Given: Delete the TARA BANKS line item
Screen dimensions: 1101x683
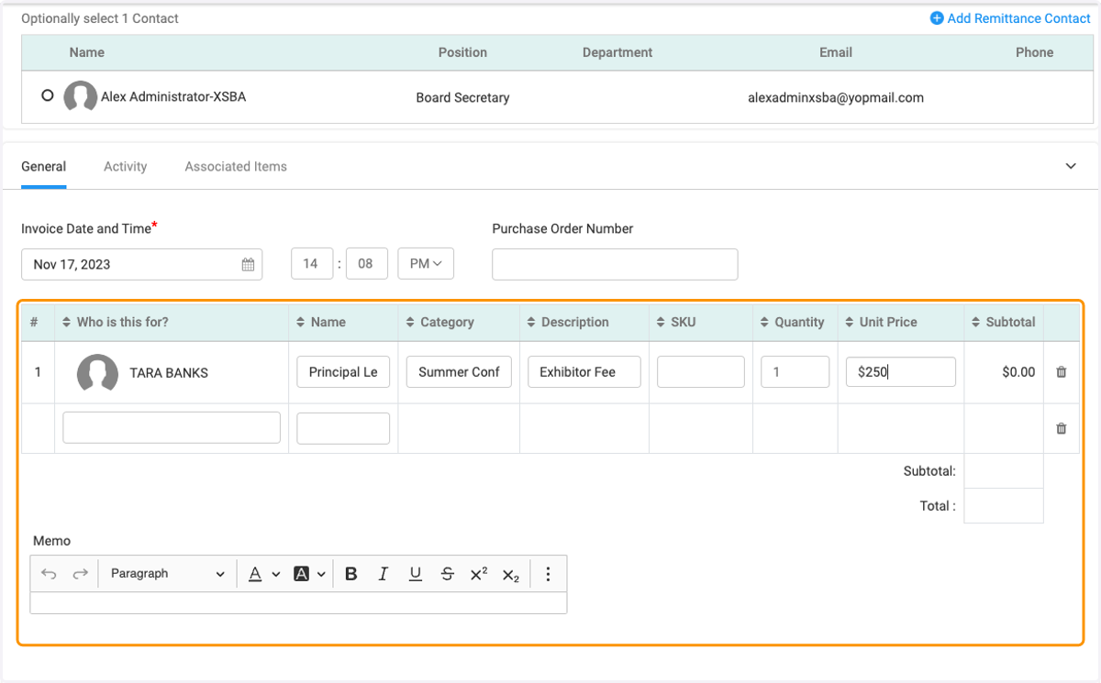Looking at the screenshot, I should pos(1062,372).
